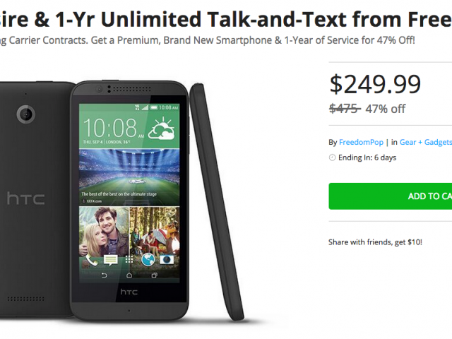Screen dimensions: 452x339
Task: Tap the globe browser icon on phone
Action: tap(148, 259)
